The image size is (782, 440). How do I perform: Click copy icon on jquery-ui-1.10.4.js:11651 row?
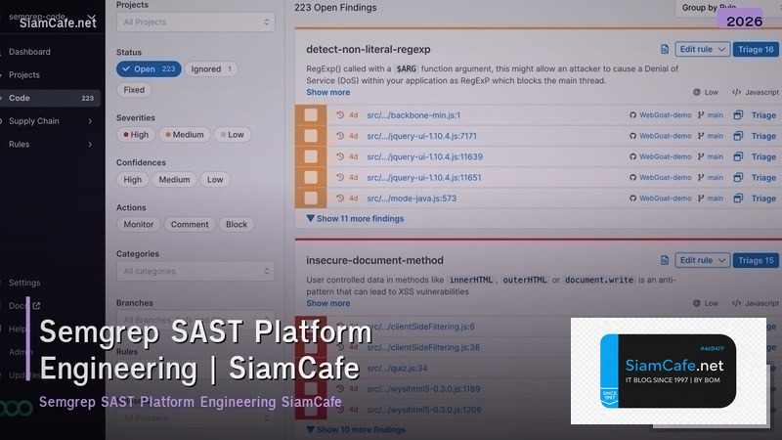738,178
